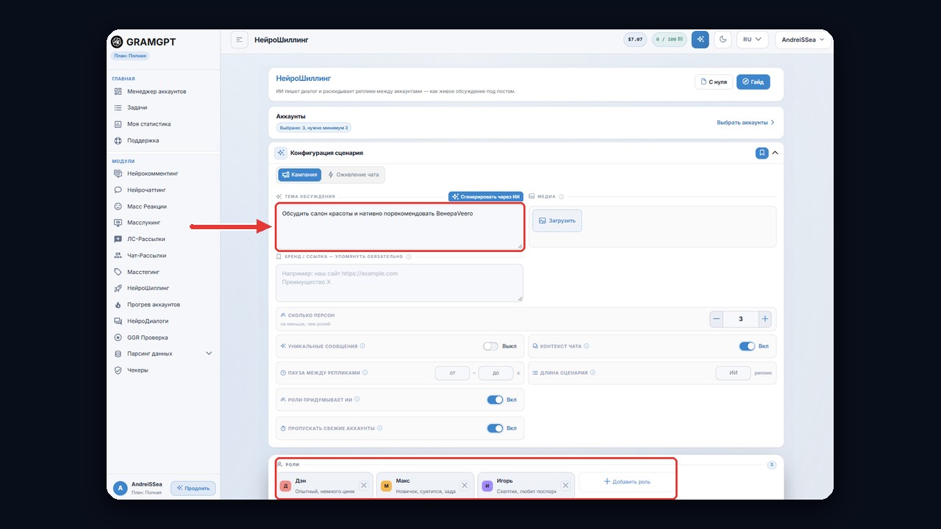
Task: Click the Масс Реакции smiley icon
Action: pyautogui.click(x=118, y=206)
